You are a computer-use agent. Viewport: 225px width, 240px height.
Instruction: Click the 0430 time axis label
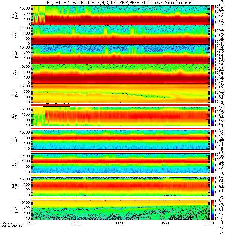tap(76, 223)
